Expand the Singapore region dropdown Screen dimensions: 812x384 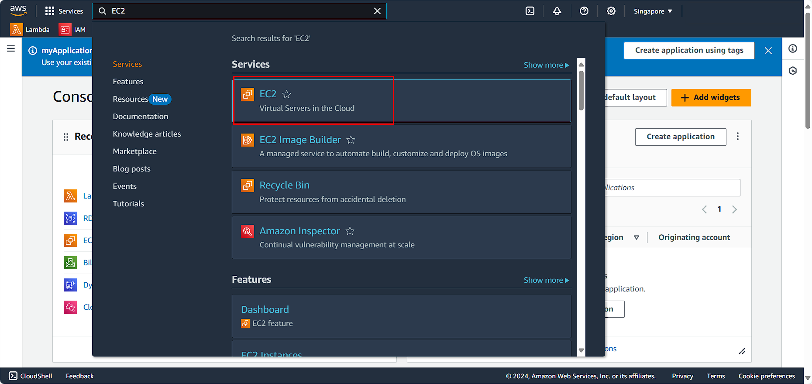[x=653, y=11]
